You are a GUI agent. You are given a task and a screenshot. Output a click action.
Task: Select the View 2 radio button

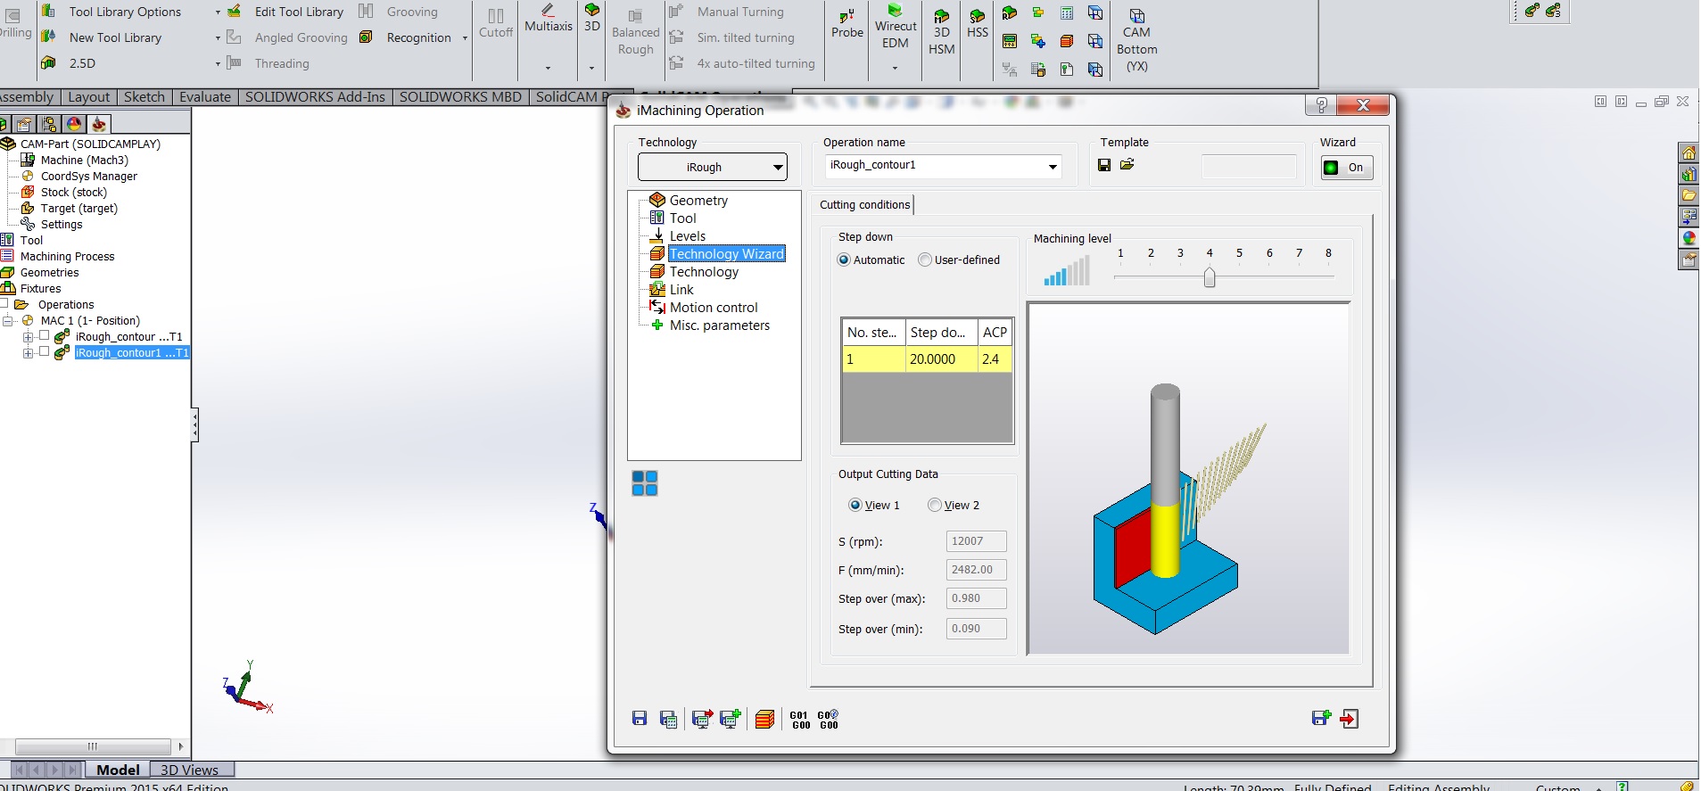tap(935, 506)
